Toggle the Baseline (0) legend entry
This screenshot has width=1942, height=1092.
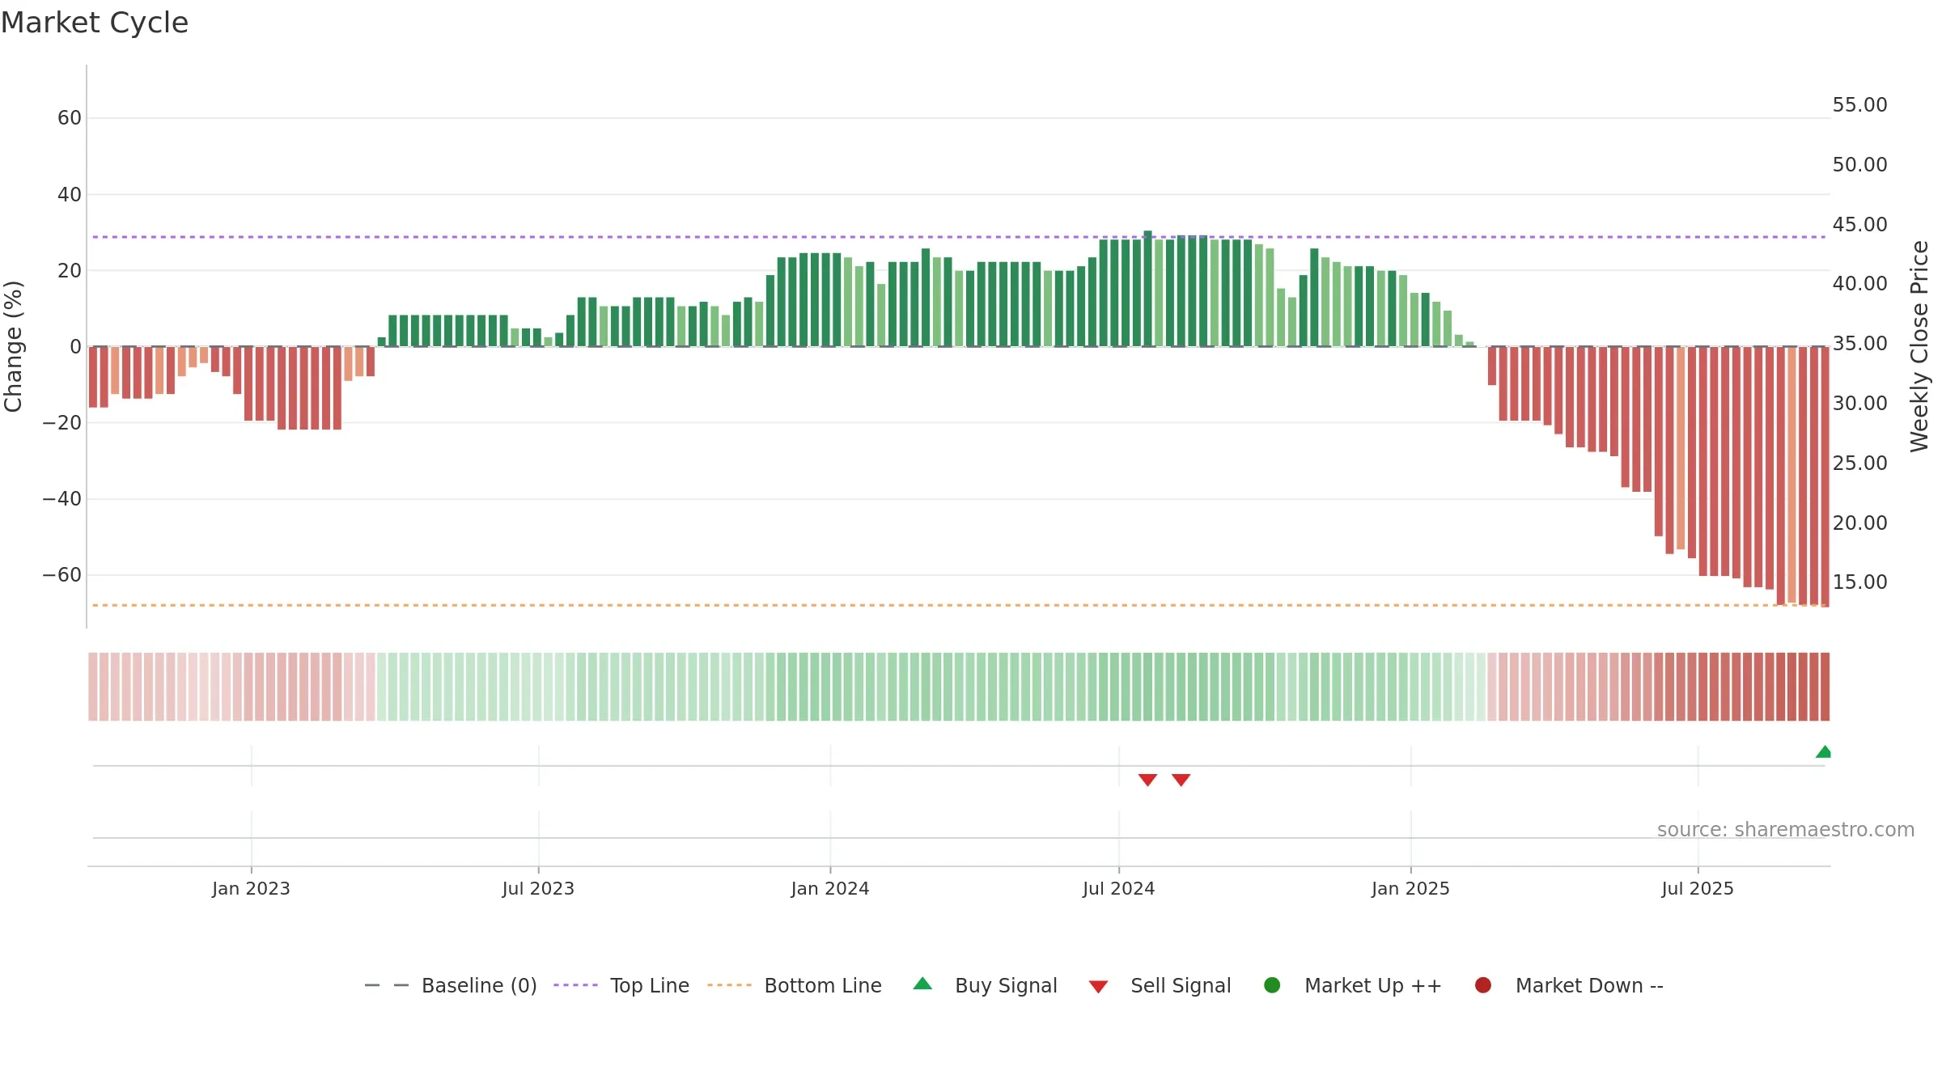pos(451,985)
